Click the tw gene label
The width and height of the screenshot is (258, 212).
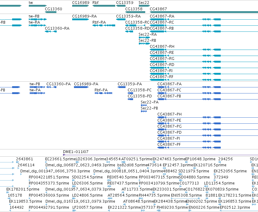(31, 3)
